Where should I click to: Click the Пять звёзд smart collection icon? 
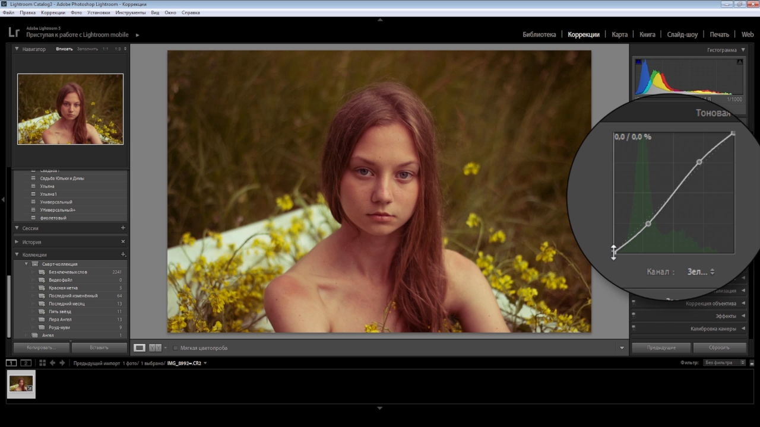pyautogui.click(x=42, y=311)
